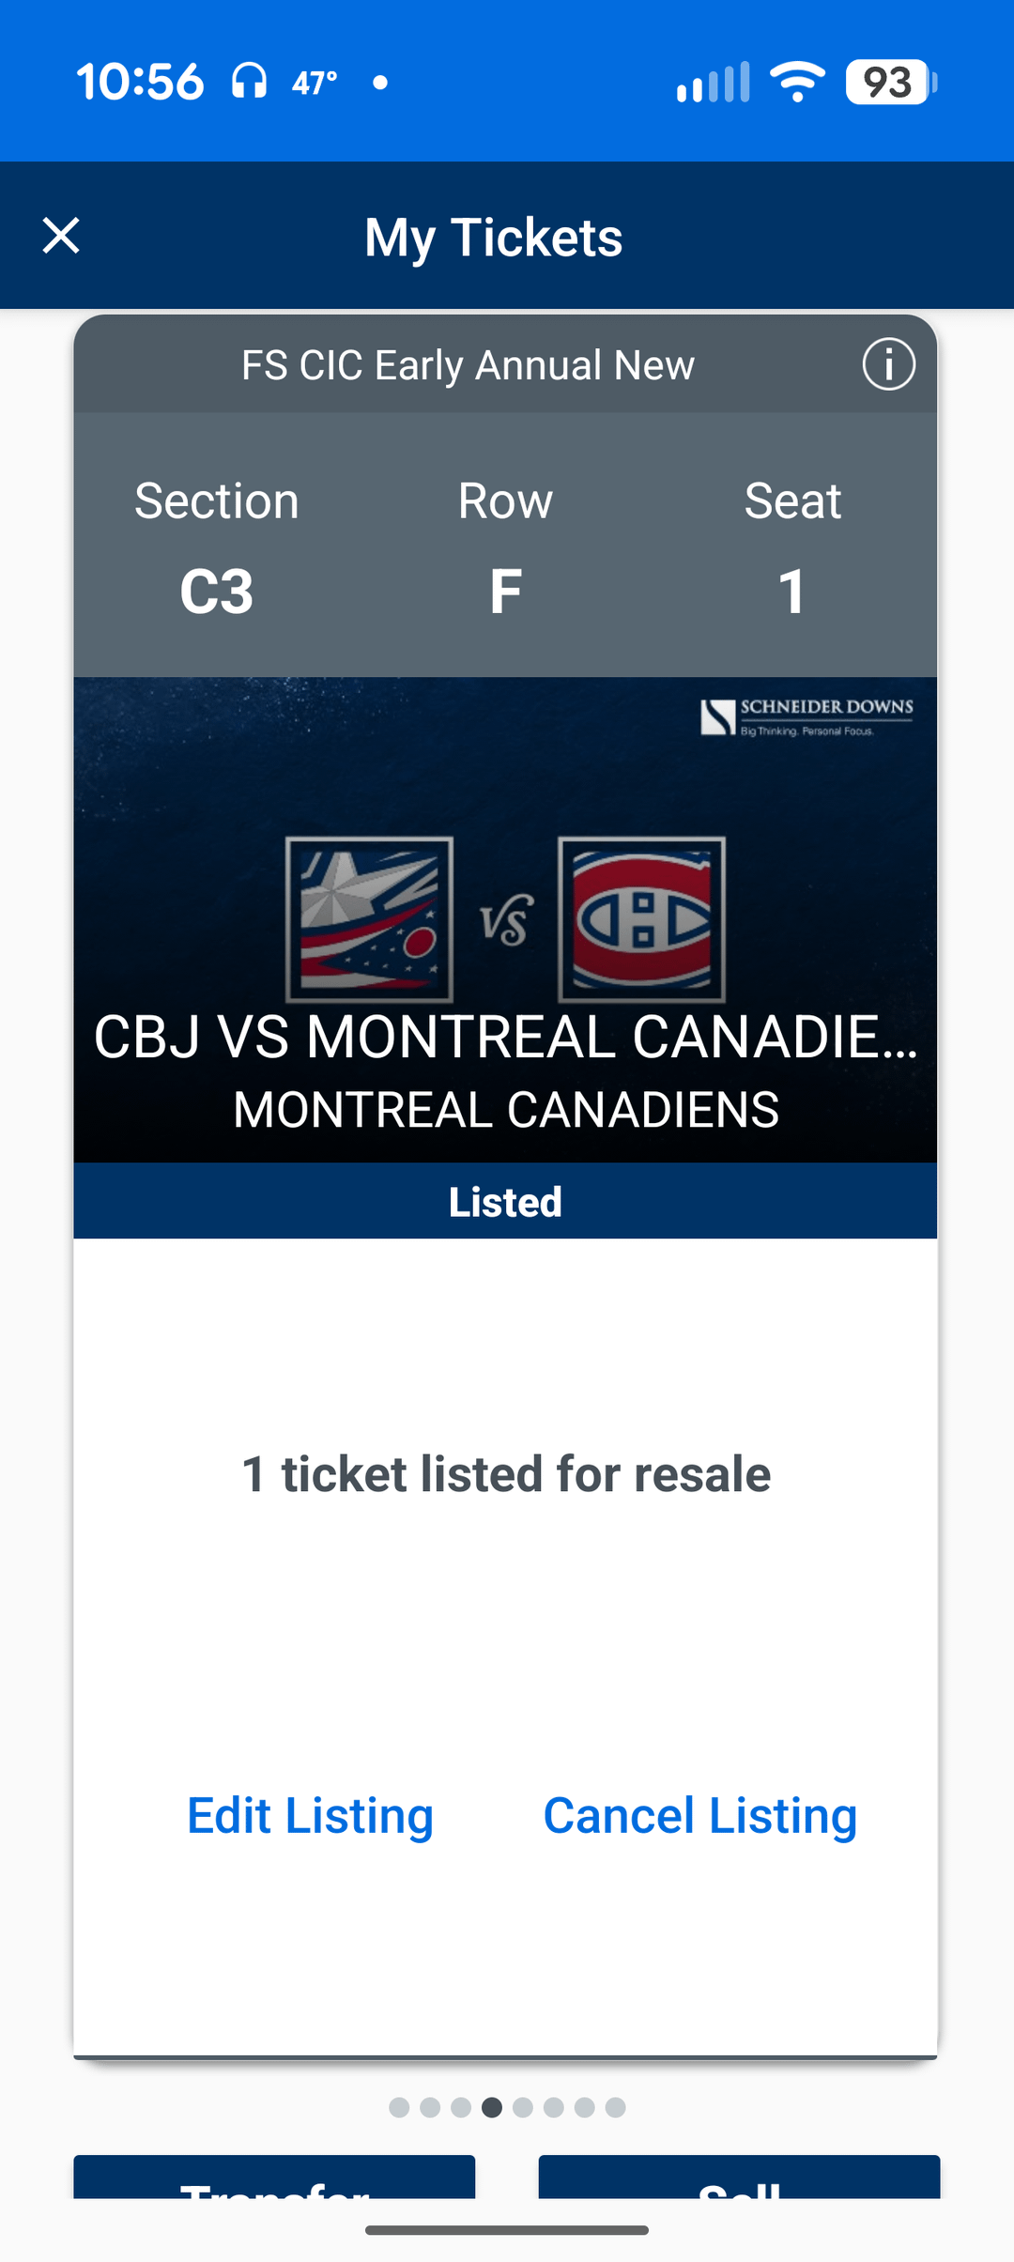Image resolution: width=1014 pixels, height=2262 pixels.
Task: Click the Edit Listing link
Action: click(310, 1815)
